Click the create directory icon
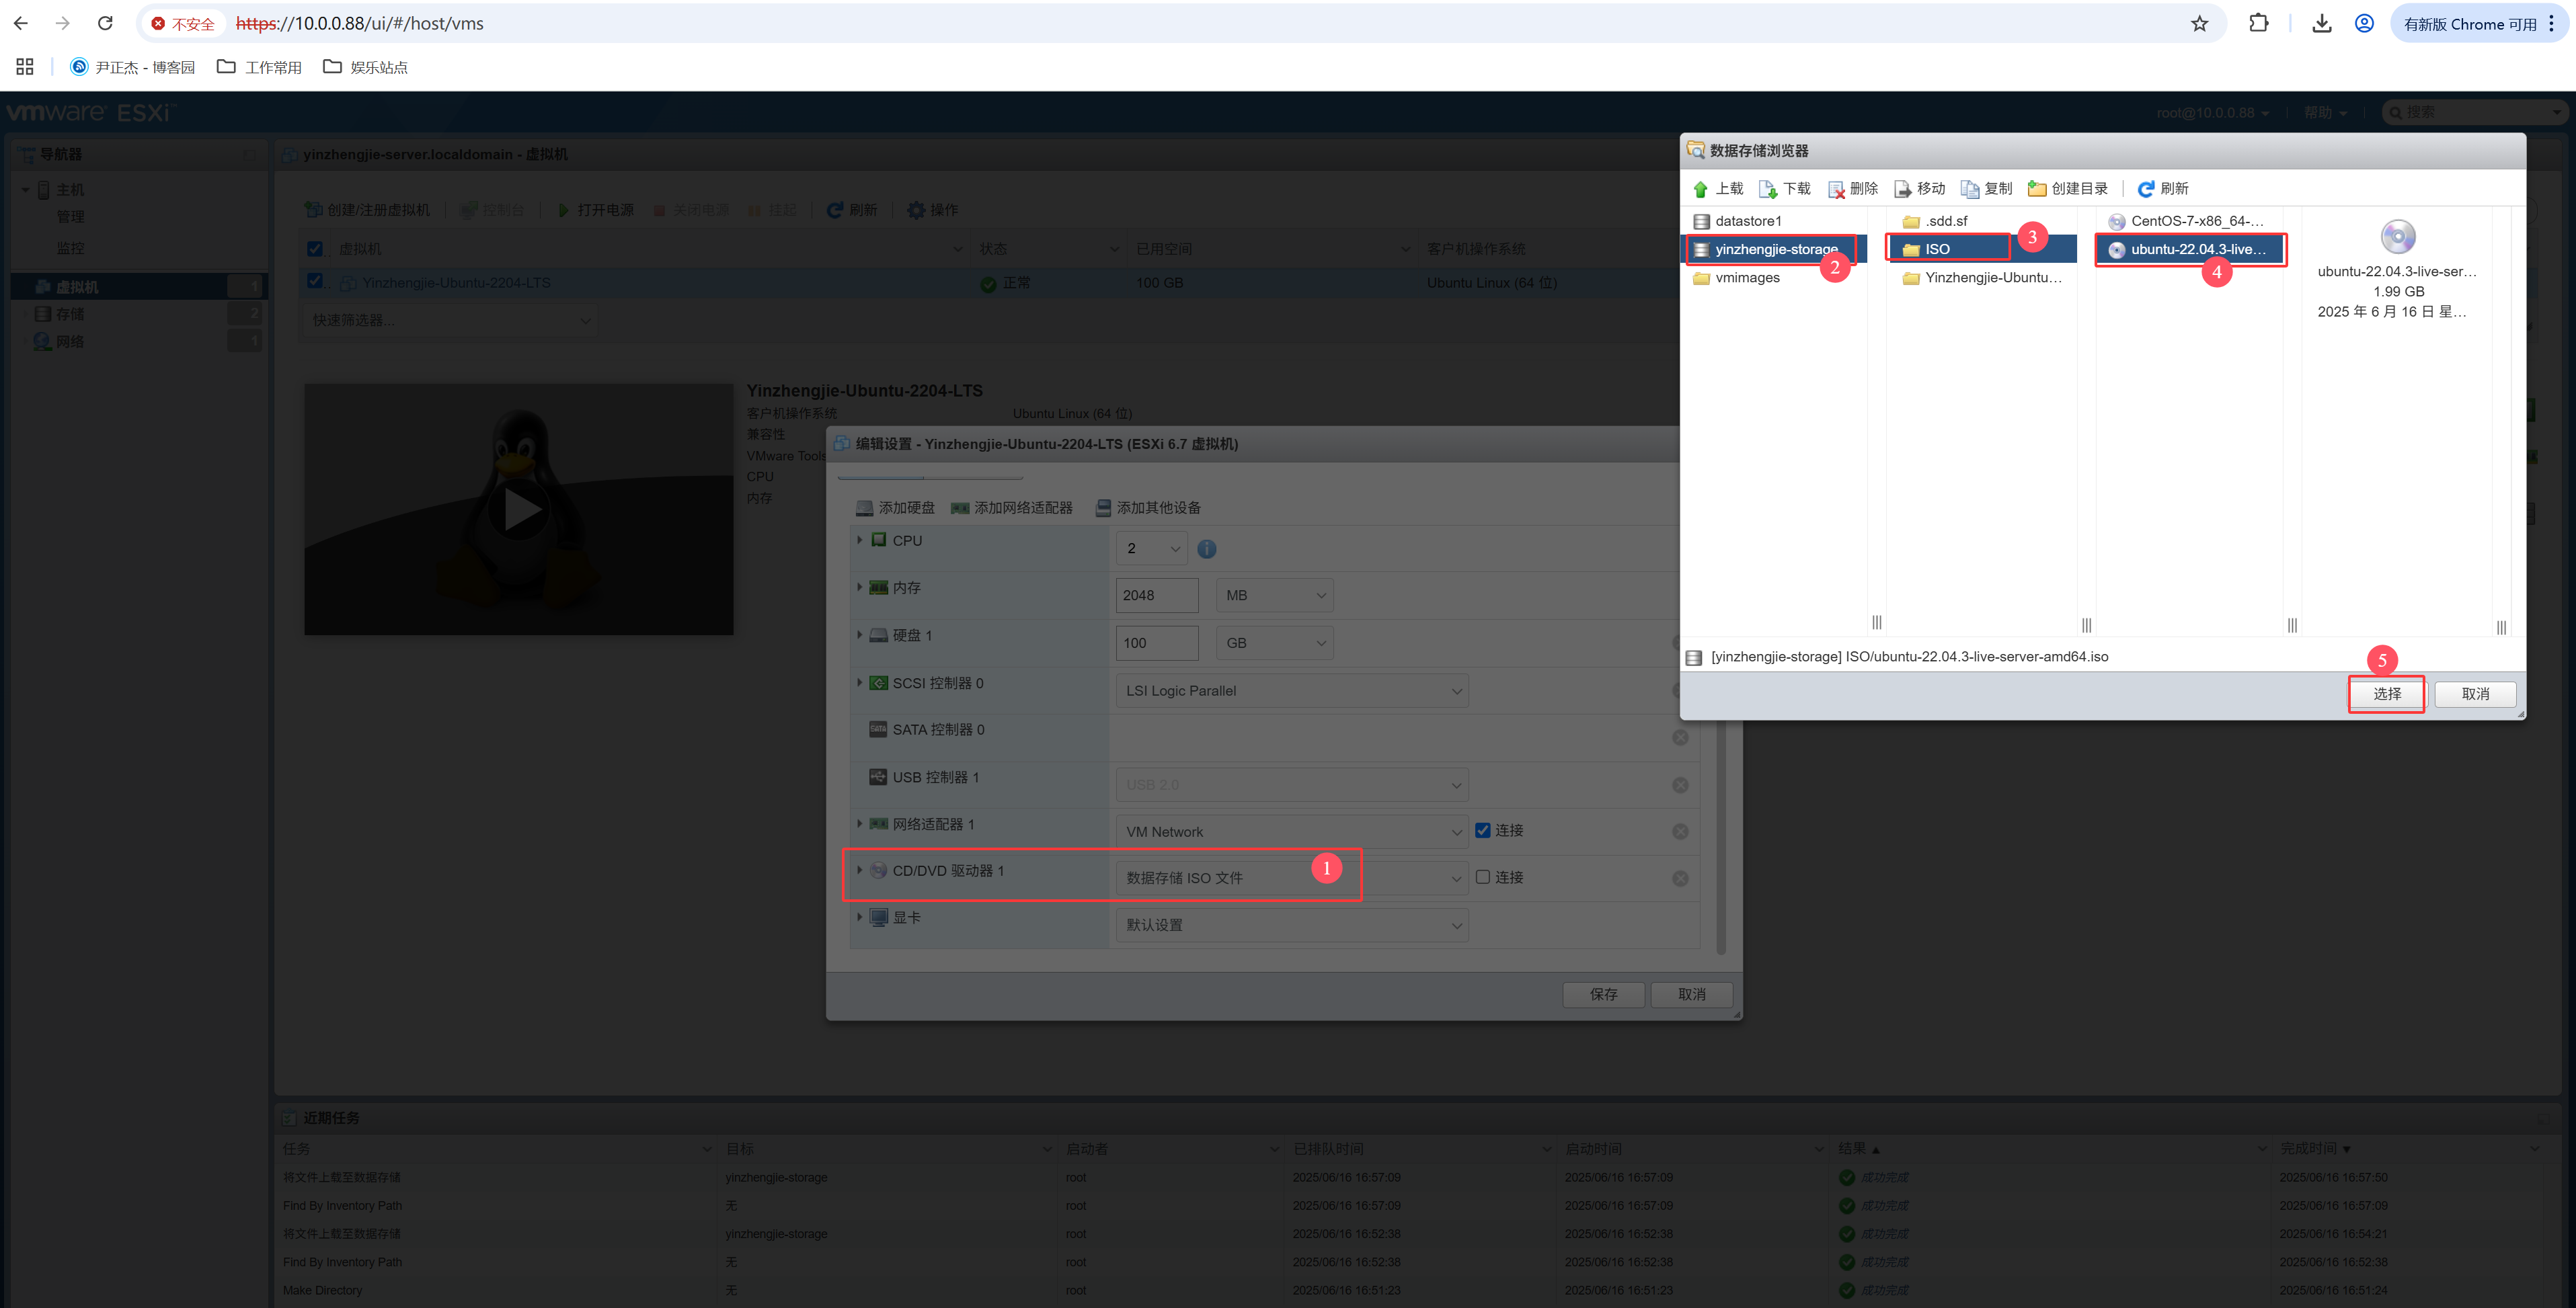The height and width of the screenshot is (1308, 2576). click(2037, 189)
